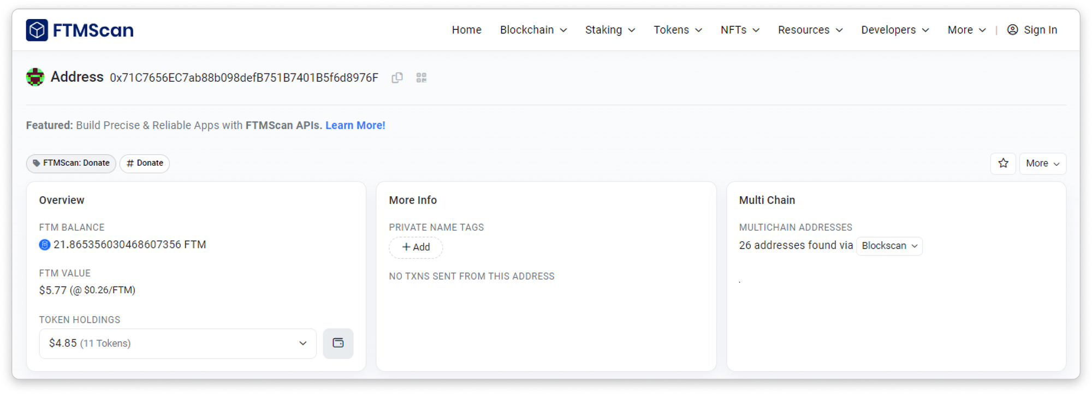The width and height of the screenshot is (1092, 394).
Task: Click the FTMScan: Donate tag
Action: [x=71, y=163]
